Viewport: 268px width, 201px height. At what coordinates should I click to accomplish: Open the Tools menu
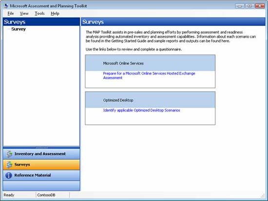point(39,13)
